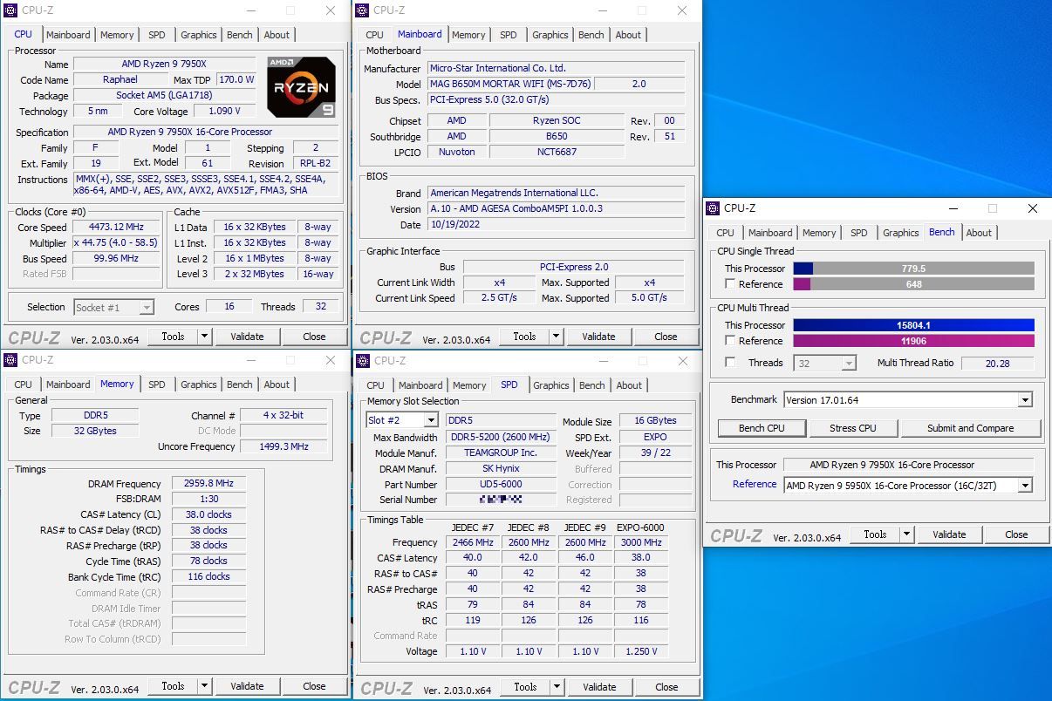Click Validate in the Memory window
Screen dimensions: 1052x701
click(x=247, y=686)
